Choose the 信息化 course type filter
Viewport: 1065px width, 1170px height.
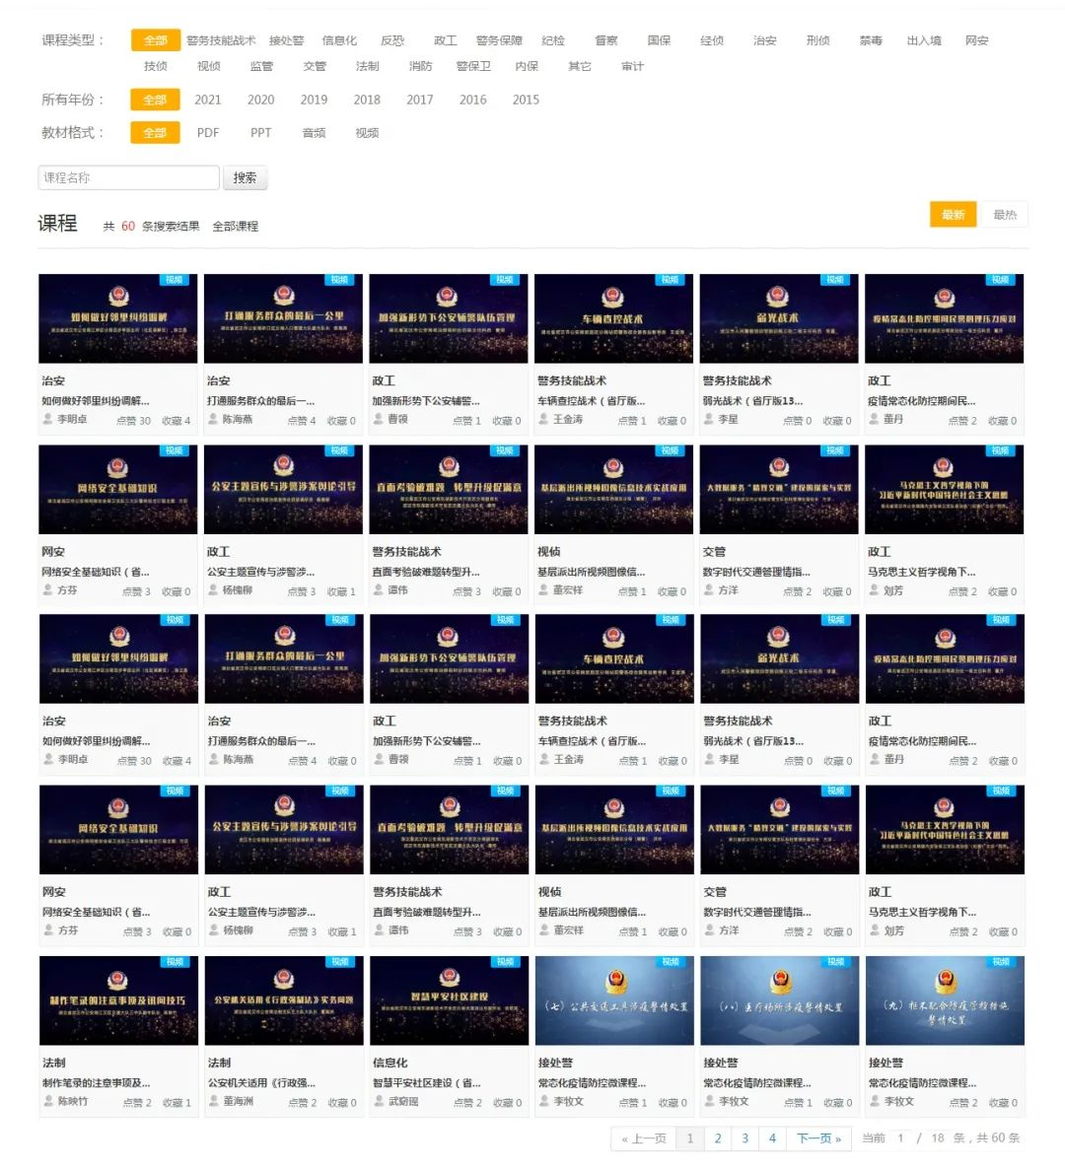pyautogui.click(x=339, y=40)
